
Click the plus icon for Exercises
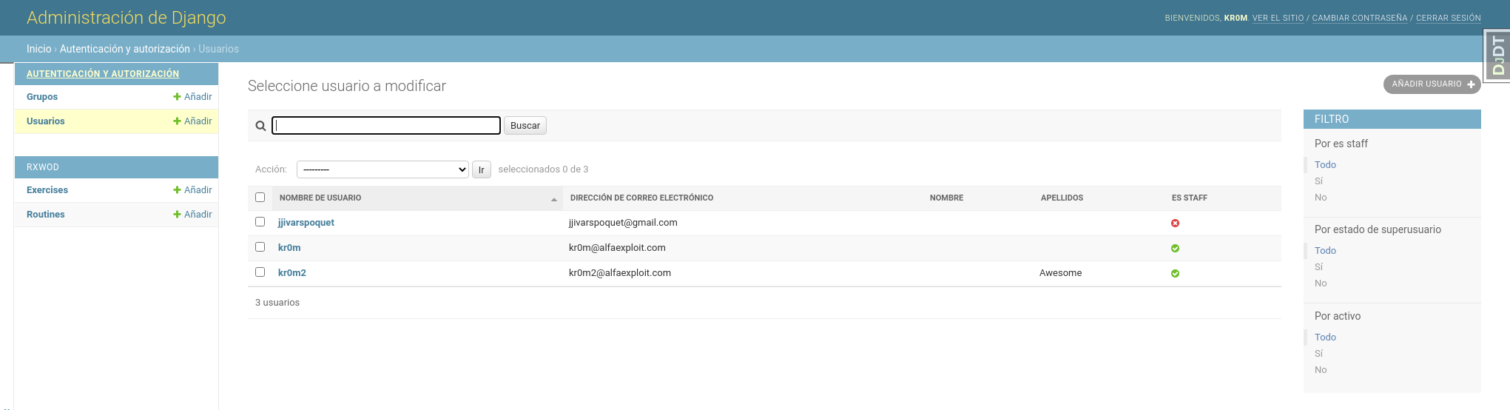pos(177,190)
